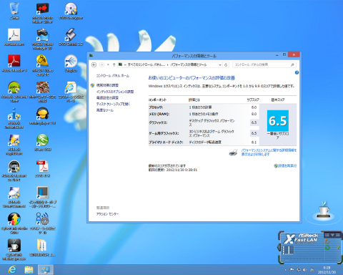The image size is (343, 275).
Task: Click the taskbar clock and date
Action: click(327, 270)
